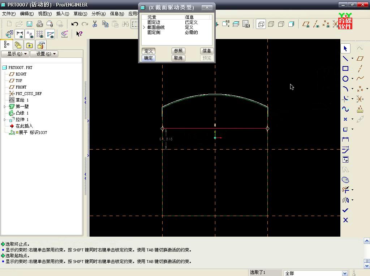Click the sketch orientation icon
The height and width of the screenshot is (276, 370).
point(9,34)
